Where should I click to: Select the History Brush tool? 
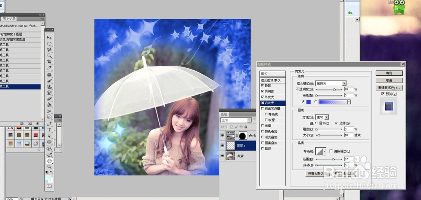[49, 93]
